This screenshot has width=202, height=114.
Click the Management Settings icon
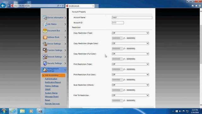[45, 70]
